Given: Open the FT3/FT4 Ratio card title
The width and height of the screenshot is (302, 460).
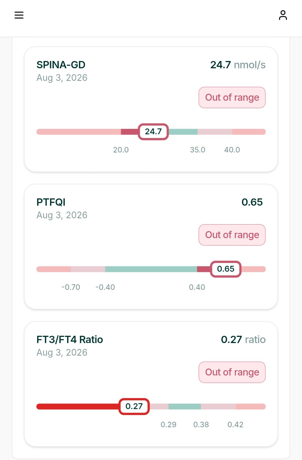Looking at the screenshot, I should (x=70, y=339).
